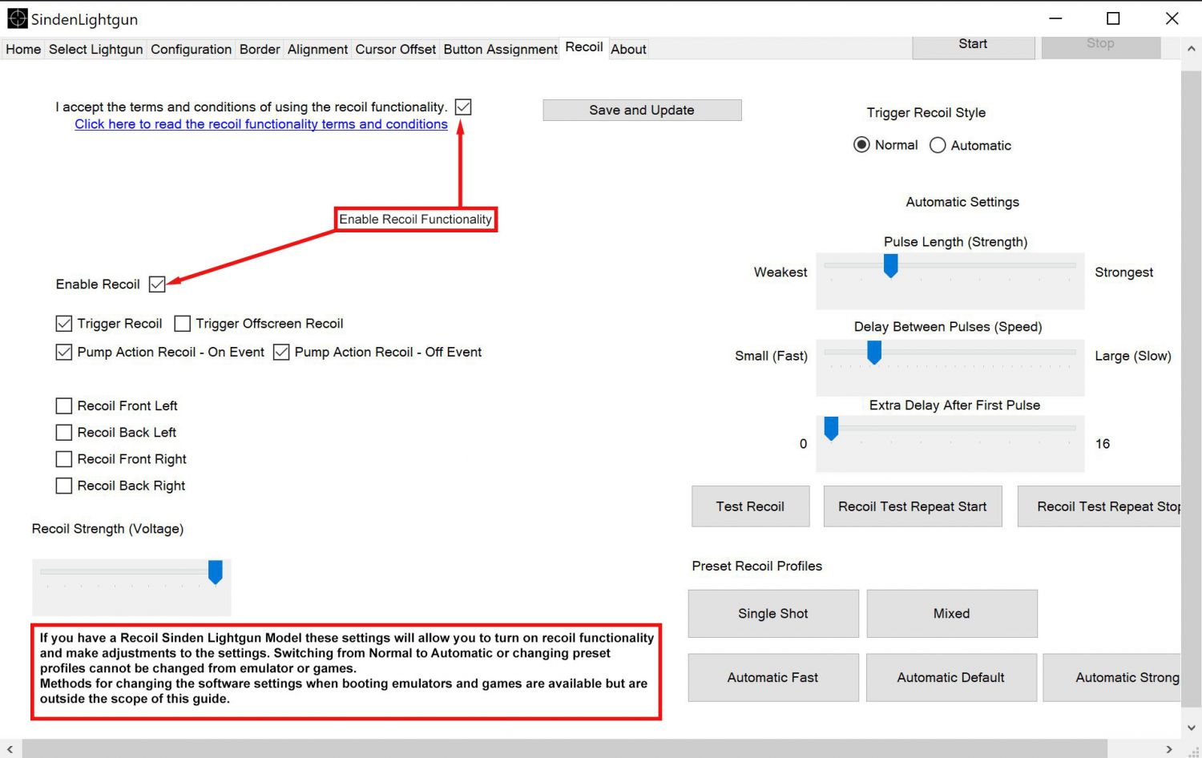The height and width of the screenshot is (758, 1202).
Task: Toggle the accept terms and conditions checkbox
Action: click(x=463, y=107)
